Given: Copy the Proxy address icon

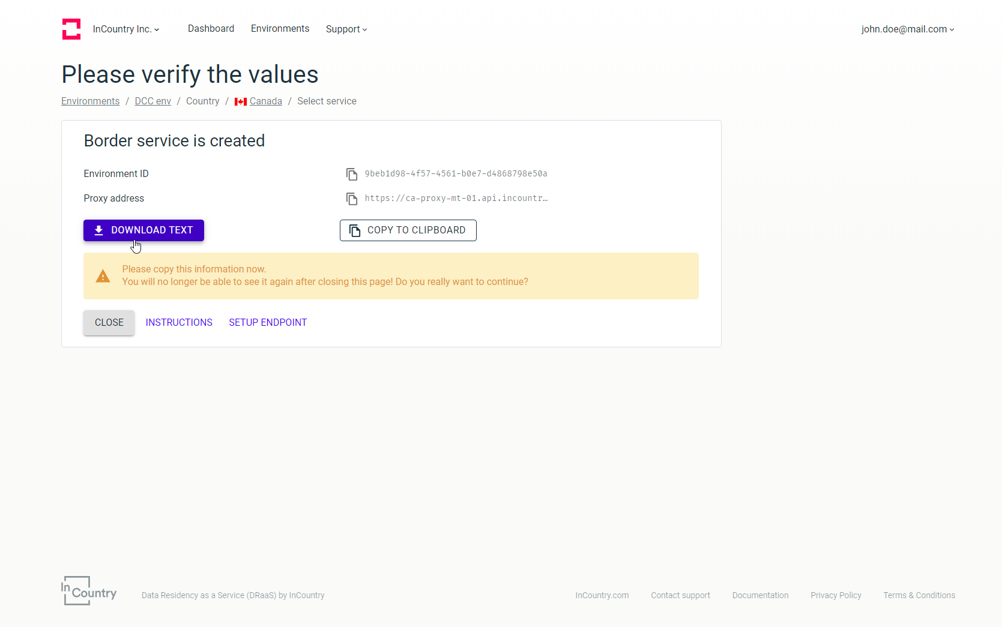Looking at the screenshot, I should [x=352, y=199].
